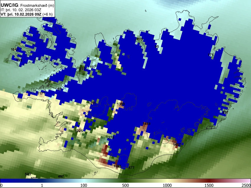Click the map value 193
This screenshot has width=251, height=188.
pyautogui.click(x=19, y=60)
